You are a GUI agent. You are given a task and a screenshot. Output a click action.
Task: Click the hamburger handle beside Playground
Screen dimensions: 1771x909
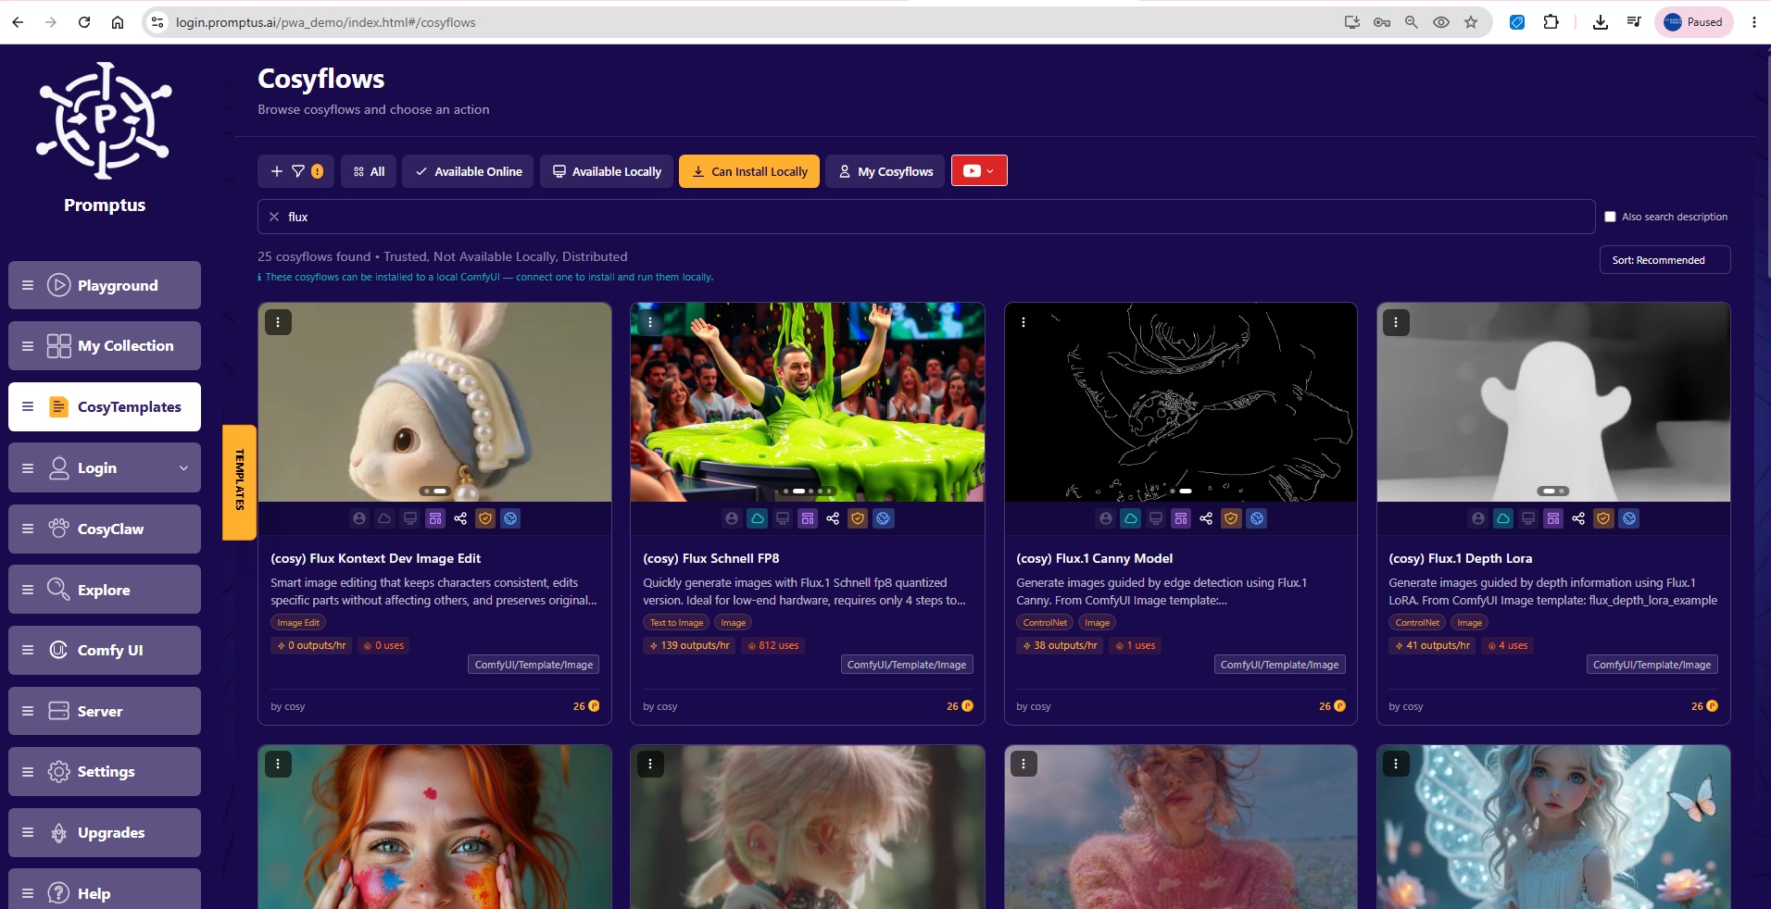(x=28, y=285)
